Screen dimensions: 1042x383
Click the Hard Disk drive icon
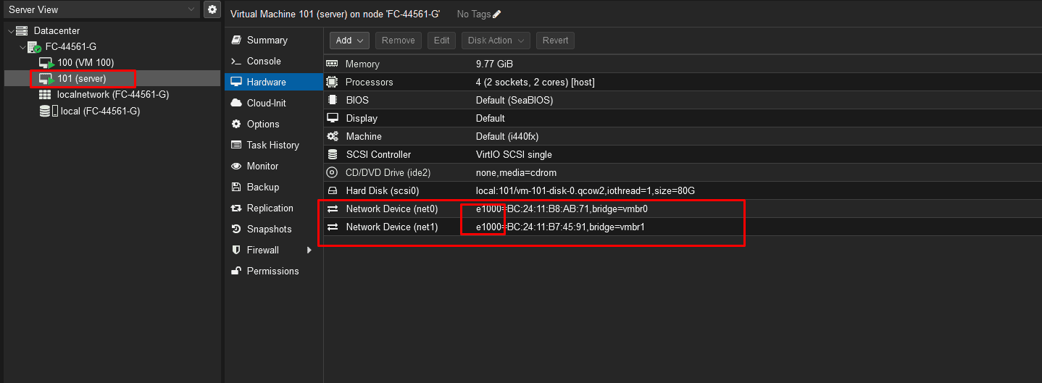coord(333,190)
